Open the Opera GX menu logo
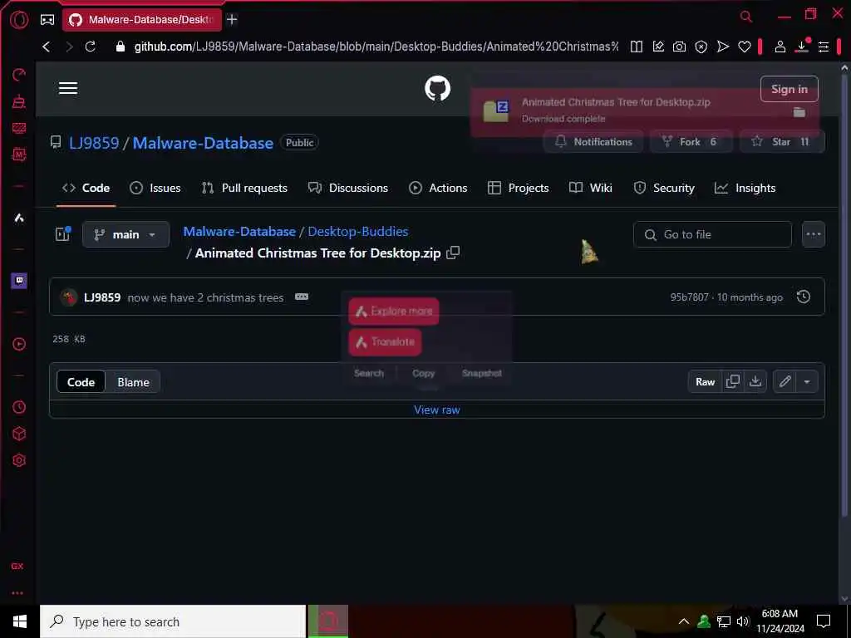The height and width of the screenshot is (638, 851). (x=19, y=20)
